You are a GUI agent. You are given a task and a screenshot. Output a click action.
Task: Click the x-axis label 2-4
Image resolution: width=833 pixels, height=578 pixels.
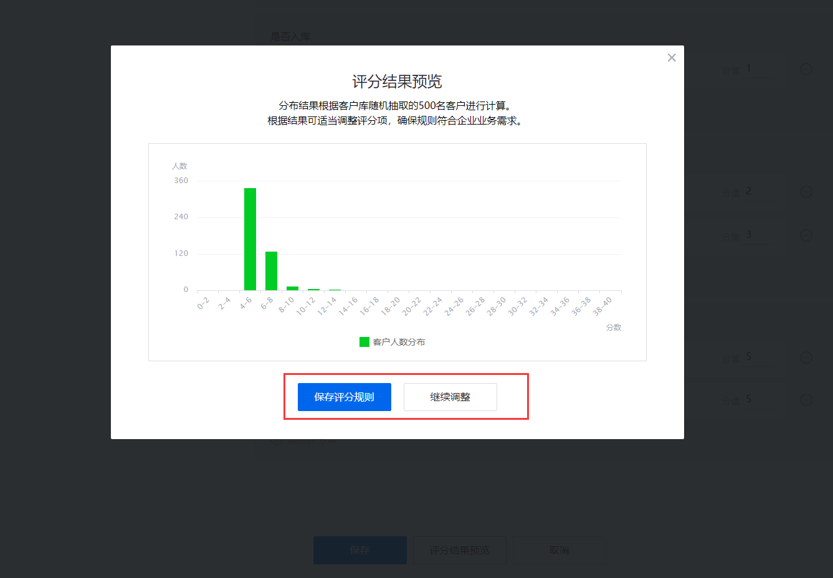224,303
